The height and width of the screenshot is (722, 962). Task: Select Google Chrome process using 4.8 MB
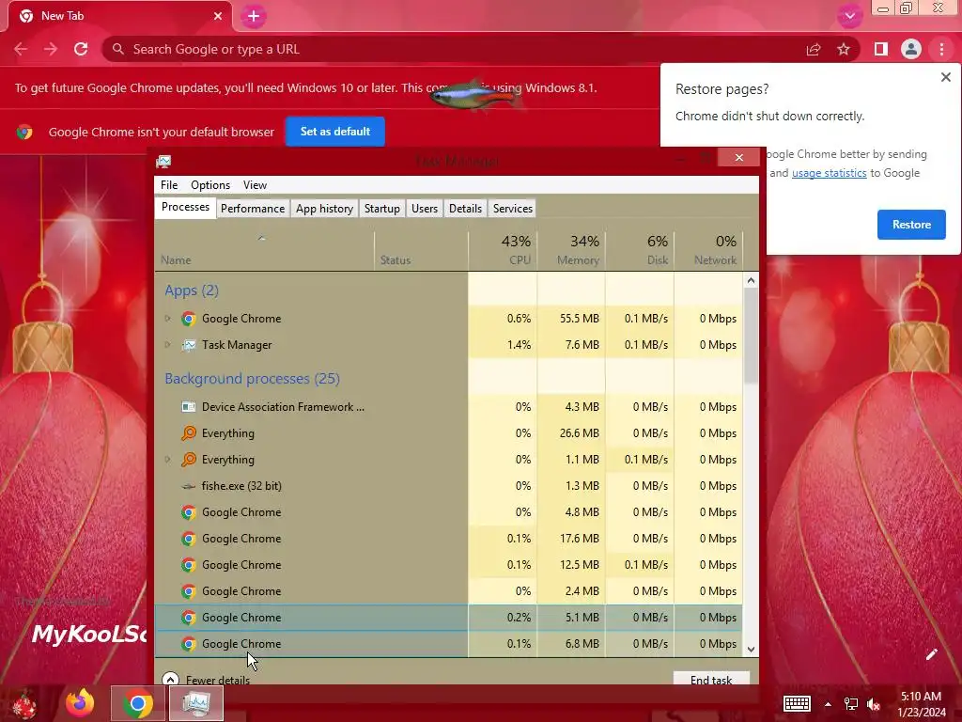(x=448, y=512)
